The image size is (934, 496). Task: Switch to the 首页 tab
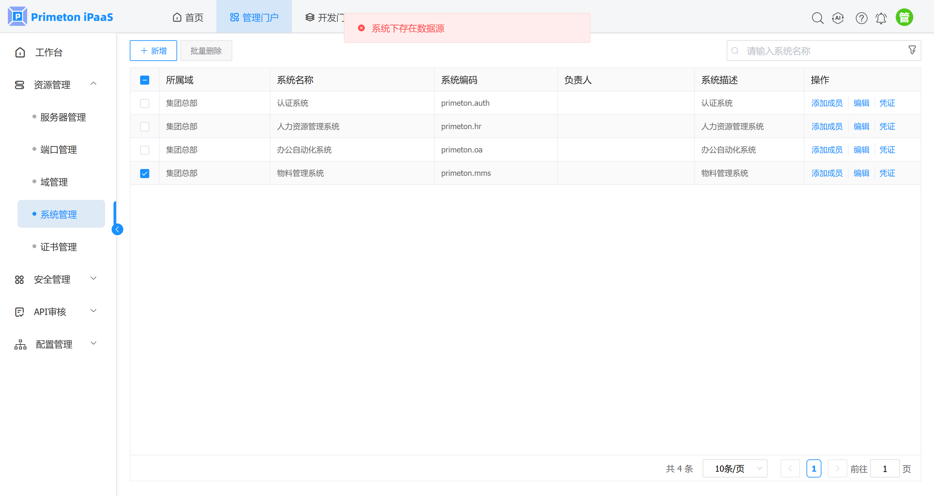[188, 17]
